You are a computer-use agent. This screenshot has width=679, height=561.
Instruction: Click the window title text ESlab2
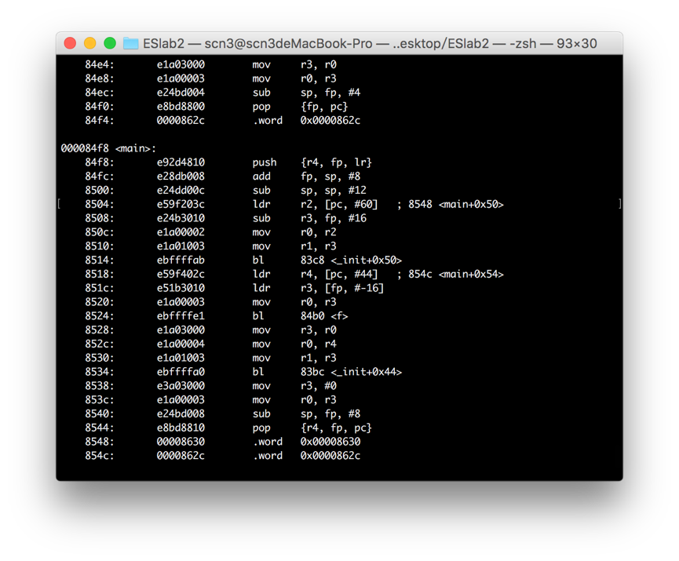(x=164, y=43)
